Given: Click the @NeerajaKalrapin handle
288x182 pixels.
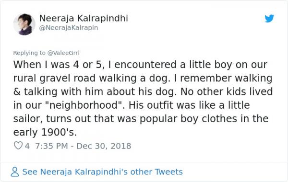Looking at the screenshot, I should pyautogui.click(x=69, y=28).
